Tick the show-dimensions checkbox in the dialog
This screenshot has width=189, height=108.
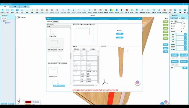coord(122,31)
